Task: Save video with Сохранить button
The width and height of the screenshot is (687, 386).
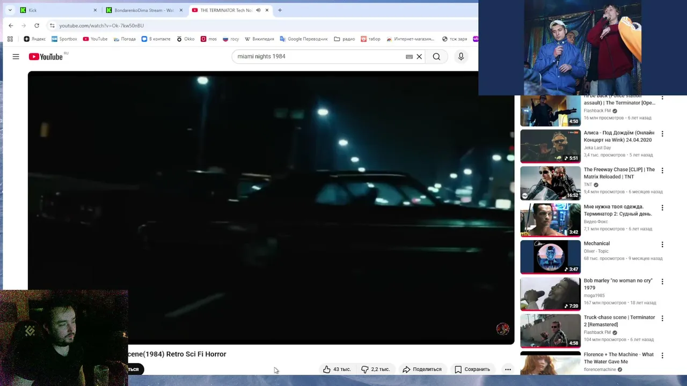Action: pyautogui.click(x=472, y=369)
